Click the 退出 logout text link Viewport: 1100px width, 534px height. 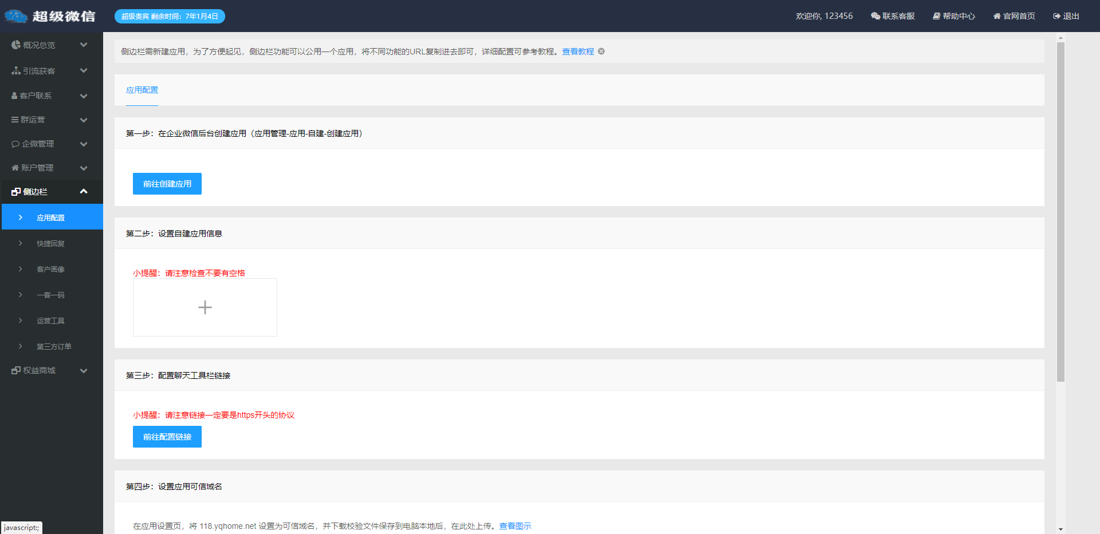[x=1071, y=16]
